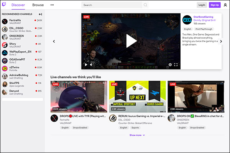
Task: Open x2Twins avatar in sidebar
Action: (5, 68)
